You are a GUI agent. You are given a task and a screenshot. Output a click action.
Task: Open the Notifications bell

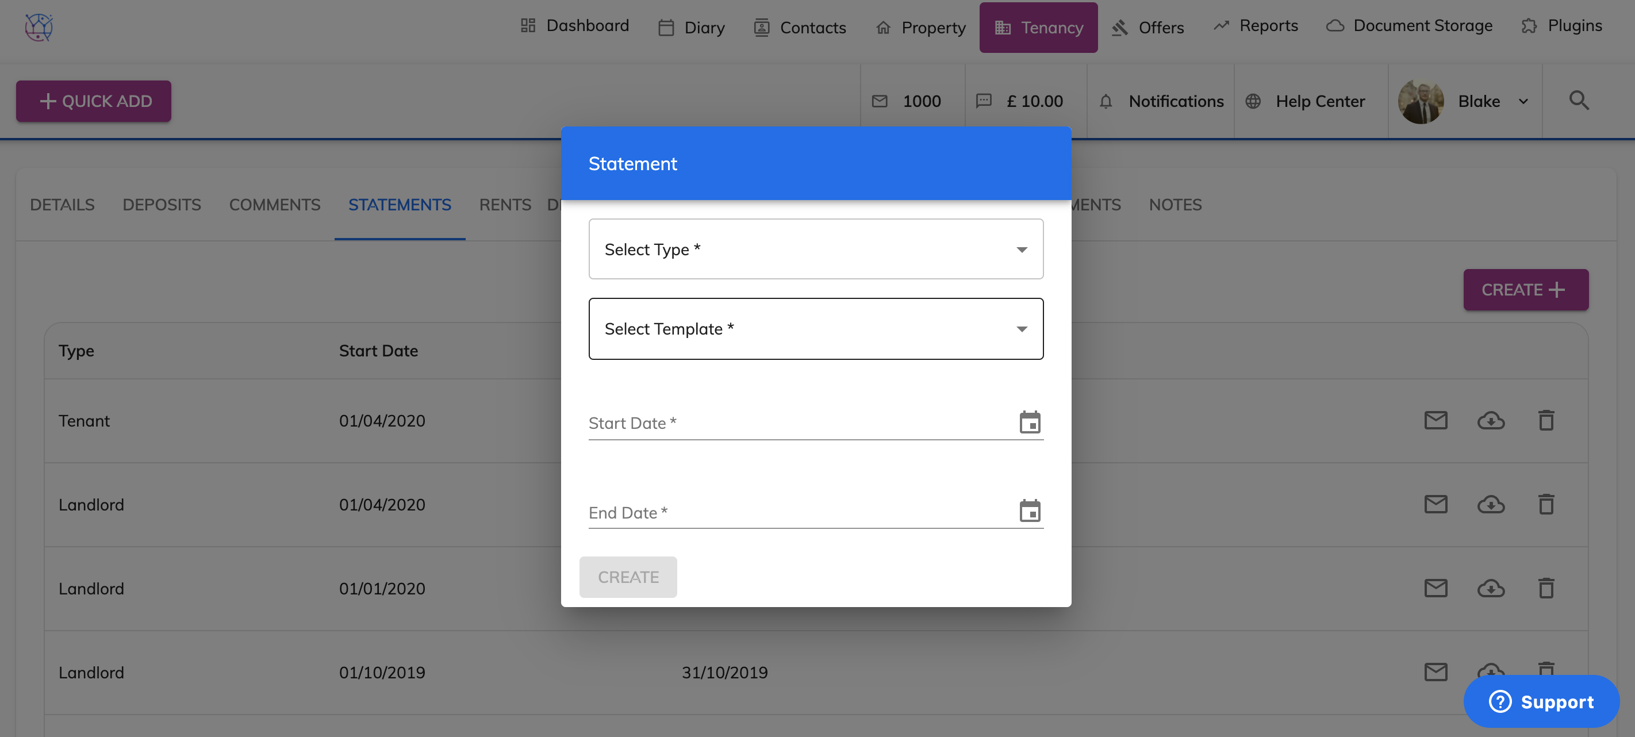pyautogui.click(x=1106, y=101)
